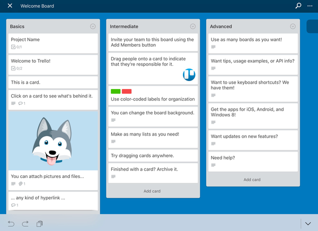Click the copy/paste icon in the bottom toolbar

pyautogui.click(x=40, y=224)
